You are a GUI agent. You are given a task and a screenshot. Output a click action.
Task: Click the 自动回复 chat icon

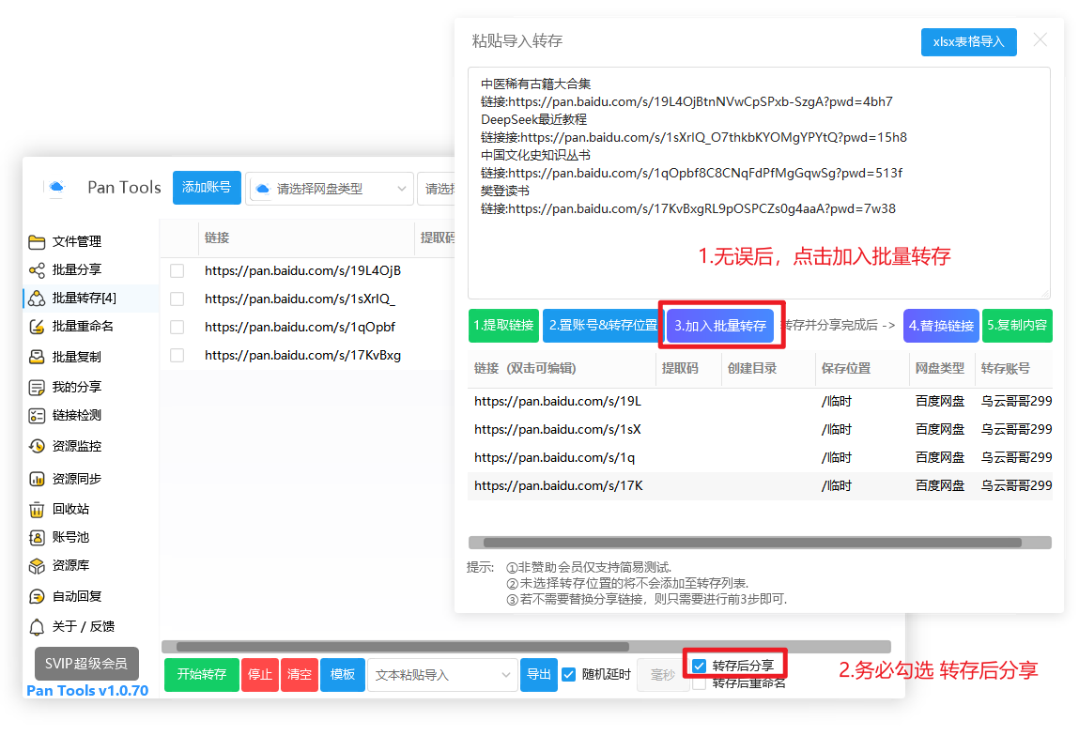click(37, 596)
